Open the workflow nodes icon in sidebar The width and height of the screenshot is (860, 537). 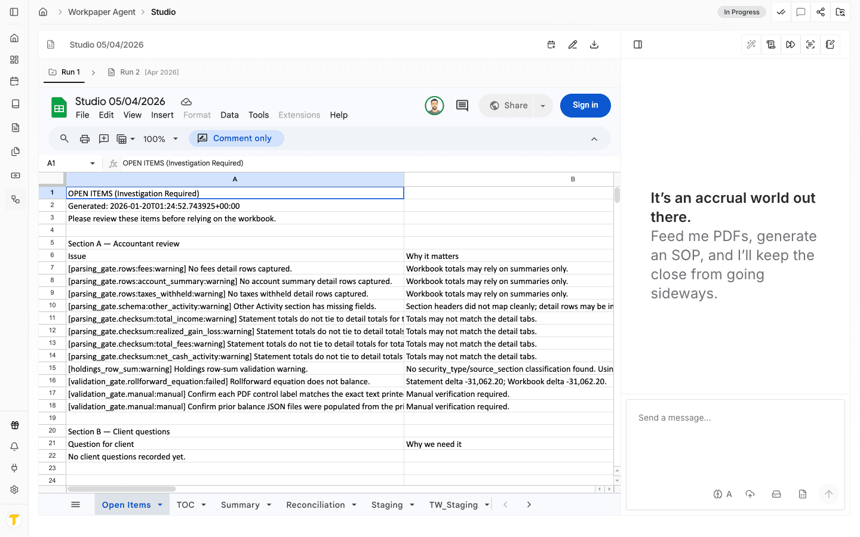coord(14,199)
